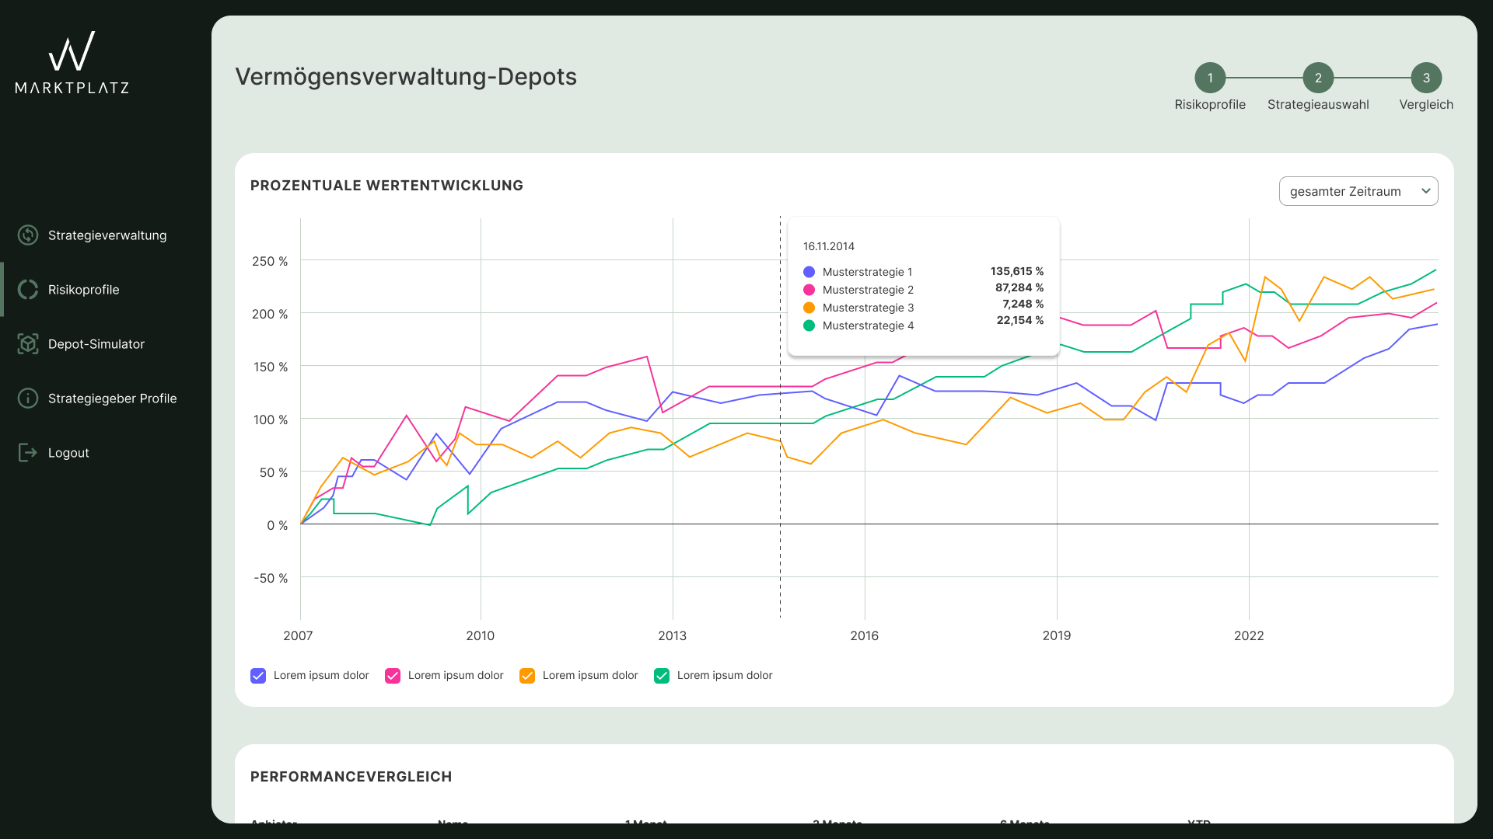Click the Strategieauswahl step label
The width and height of the screenshot is (1493, 839).
(x=1318, y=105)
